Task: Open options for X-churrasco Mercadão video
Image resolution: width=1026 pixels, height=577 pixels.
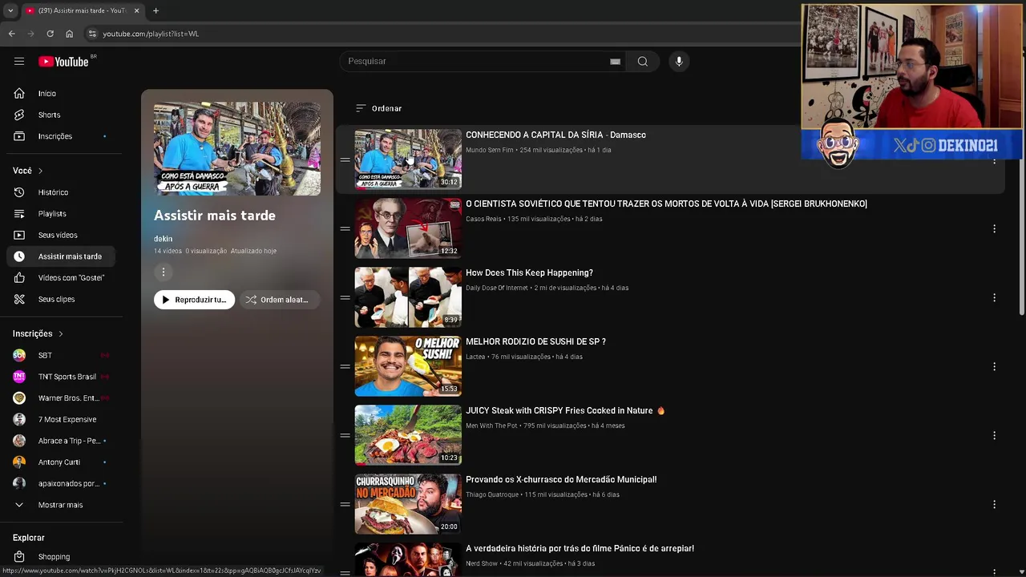Action: click(x=994, y=505)
